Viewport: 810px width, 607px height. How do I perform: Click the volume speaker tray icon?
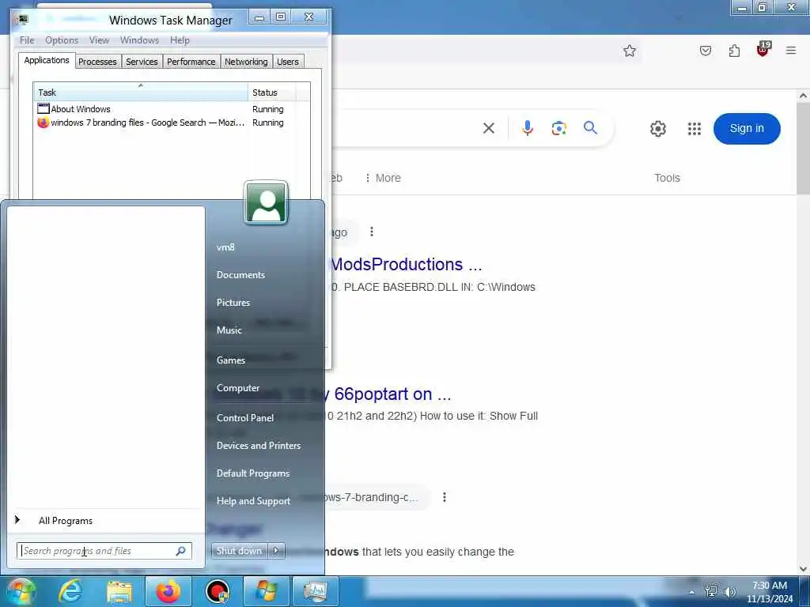[x=730, y=591]
